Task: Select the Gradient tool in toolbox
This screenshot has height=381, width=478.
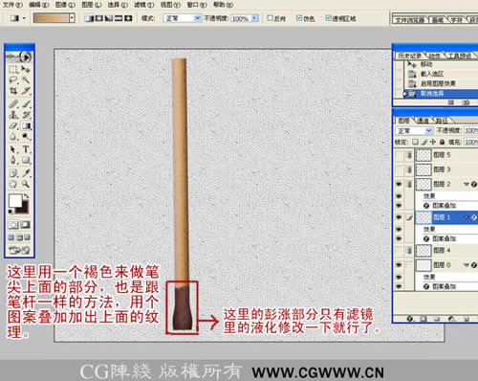Action: click(x=26, y=125)
